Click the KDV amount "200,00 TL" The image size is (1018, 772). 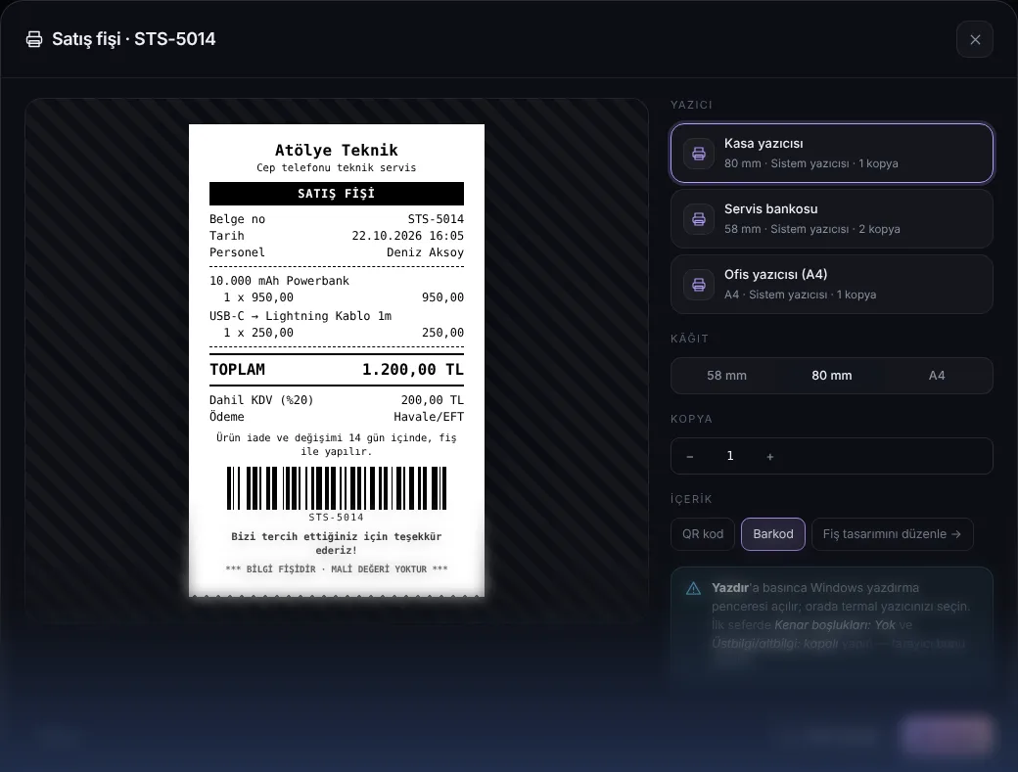[x=433, y=400]
